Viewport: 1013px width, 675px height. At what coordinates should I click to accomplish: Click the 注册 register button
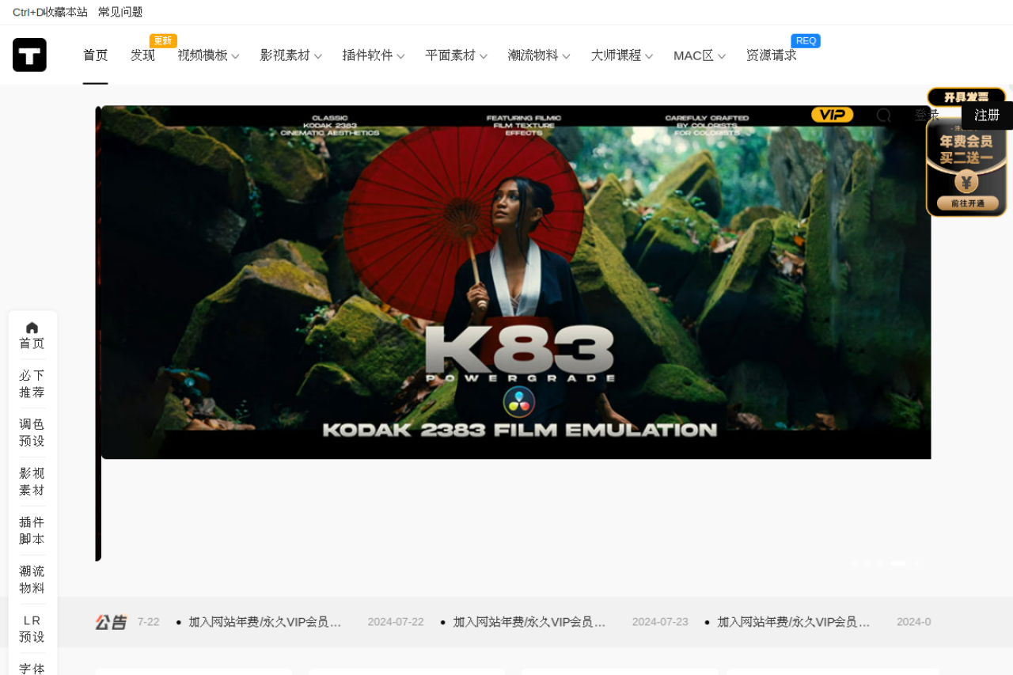987,116
